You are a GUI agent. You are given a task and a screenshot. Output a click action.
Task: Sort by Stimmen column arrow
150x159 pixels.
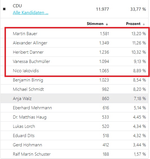point(107,24)
